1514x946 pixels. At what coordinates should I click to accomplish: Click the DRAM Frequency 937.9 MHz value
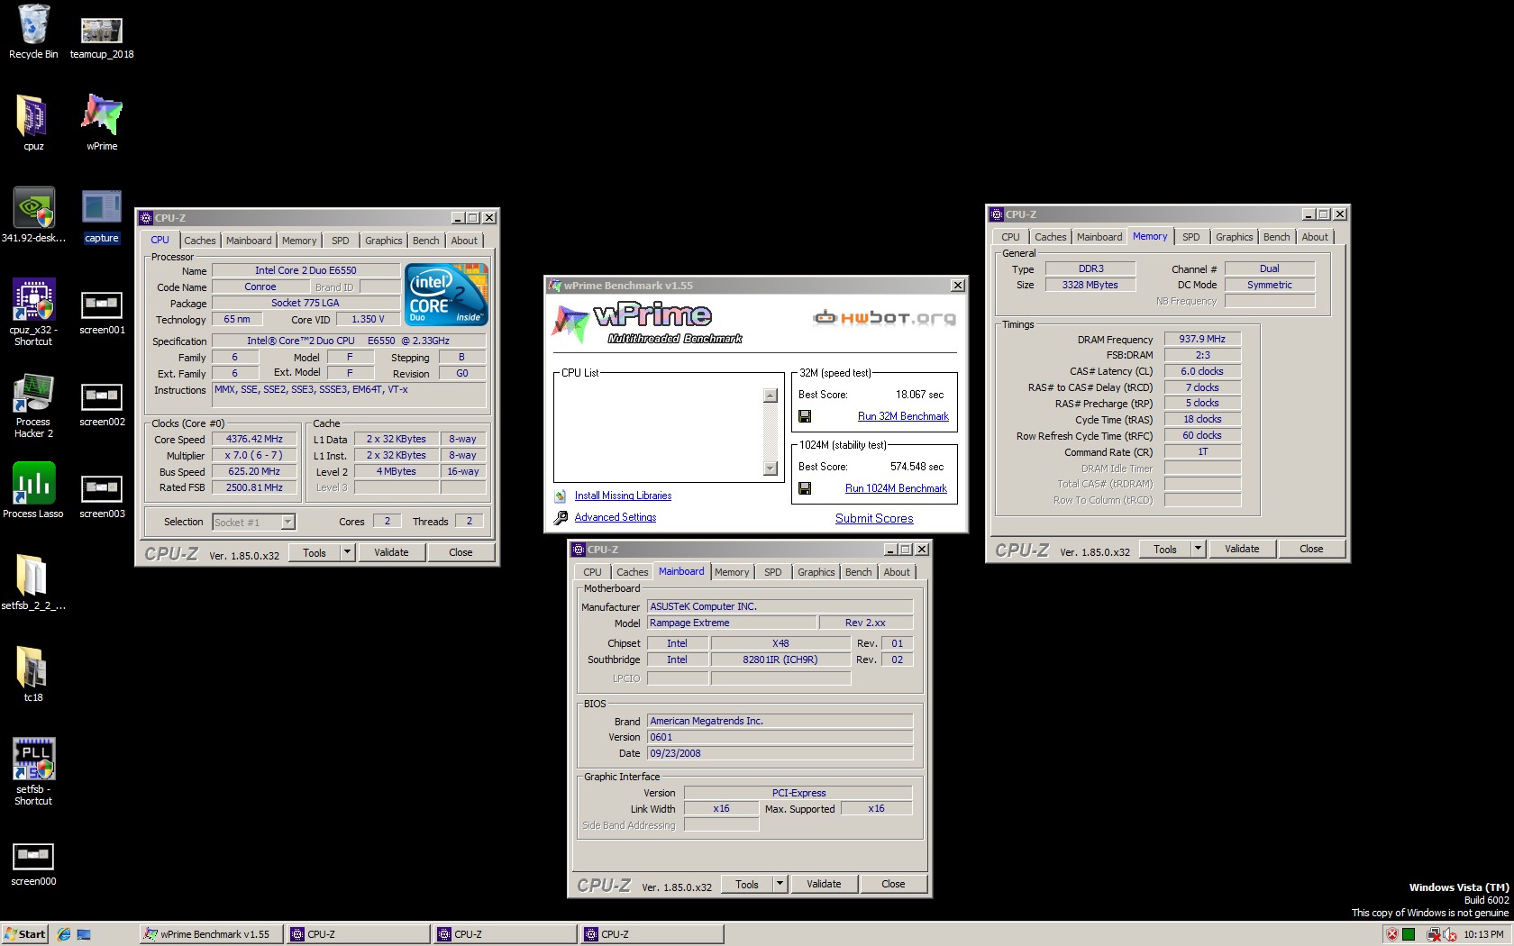[1202, 339]
